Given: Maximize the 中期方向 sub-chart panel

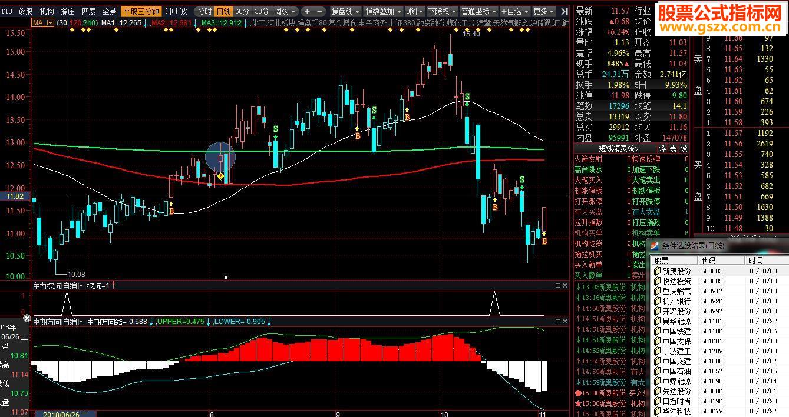Looking at the screenshot, I should pyautogui.click(x=558, y=321).
